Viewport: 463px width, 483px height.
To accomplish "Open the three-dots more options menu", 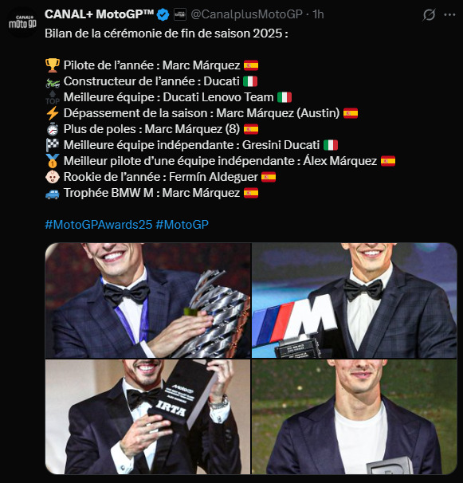I will (449, 14).
